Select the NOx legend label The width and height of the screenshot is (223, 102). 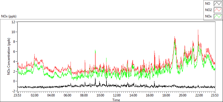[x=208, y=16]
